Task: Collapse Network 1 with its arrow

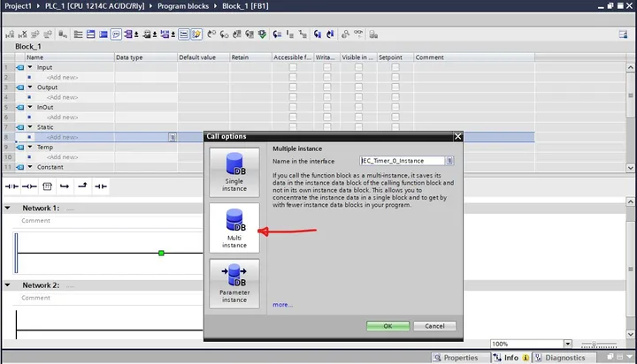Action: click(7, 208)
